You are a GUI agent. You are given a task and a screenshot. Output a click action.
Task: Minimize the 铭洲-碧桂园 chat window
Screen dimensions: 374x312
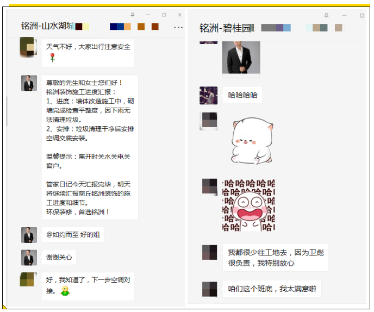point(344,15)
